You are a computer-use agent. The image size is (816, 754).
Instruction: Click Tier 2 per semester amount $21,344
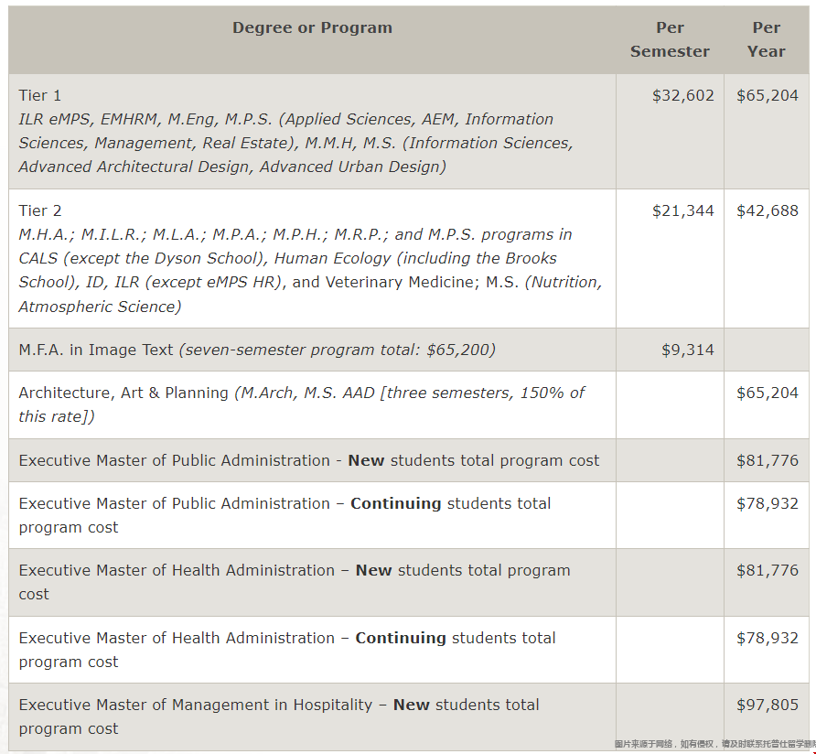pyautogui.click(x=682, y=210)
